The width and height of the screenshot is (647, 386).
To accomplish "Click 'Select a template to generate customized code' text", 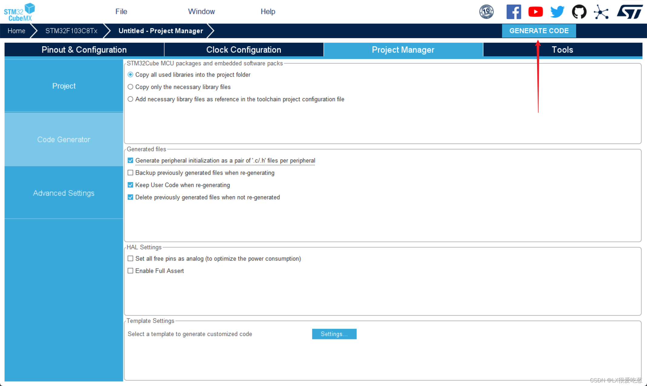I will point(190,334).
